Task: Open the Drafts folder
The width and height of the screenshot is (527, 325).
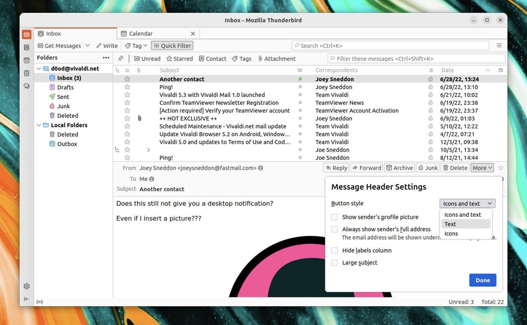Action: point(65,87)
